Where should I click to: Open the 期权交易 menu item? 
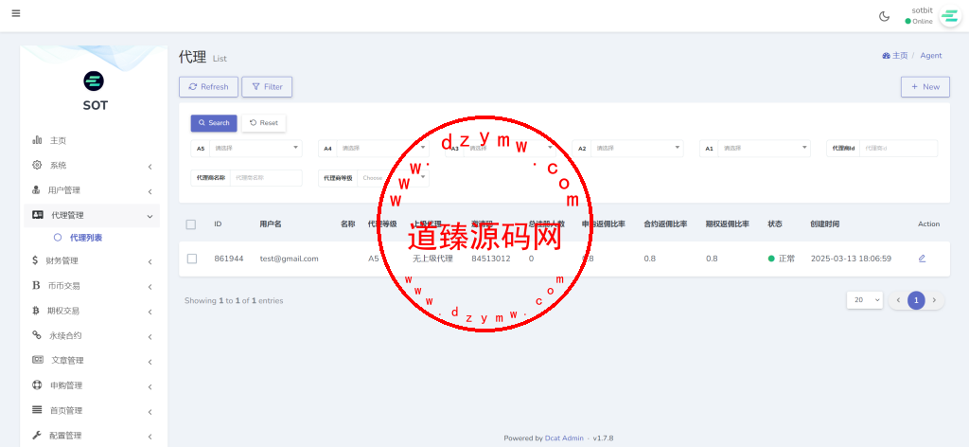92,311
